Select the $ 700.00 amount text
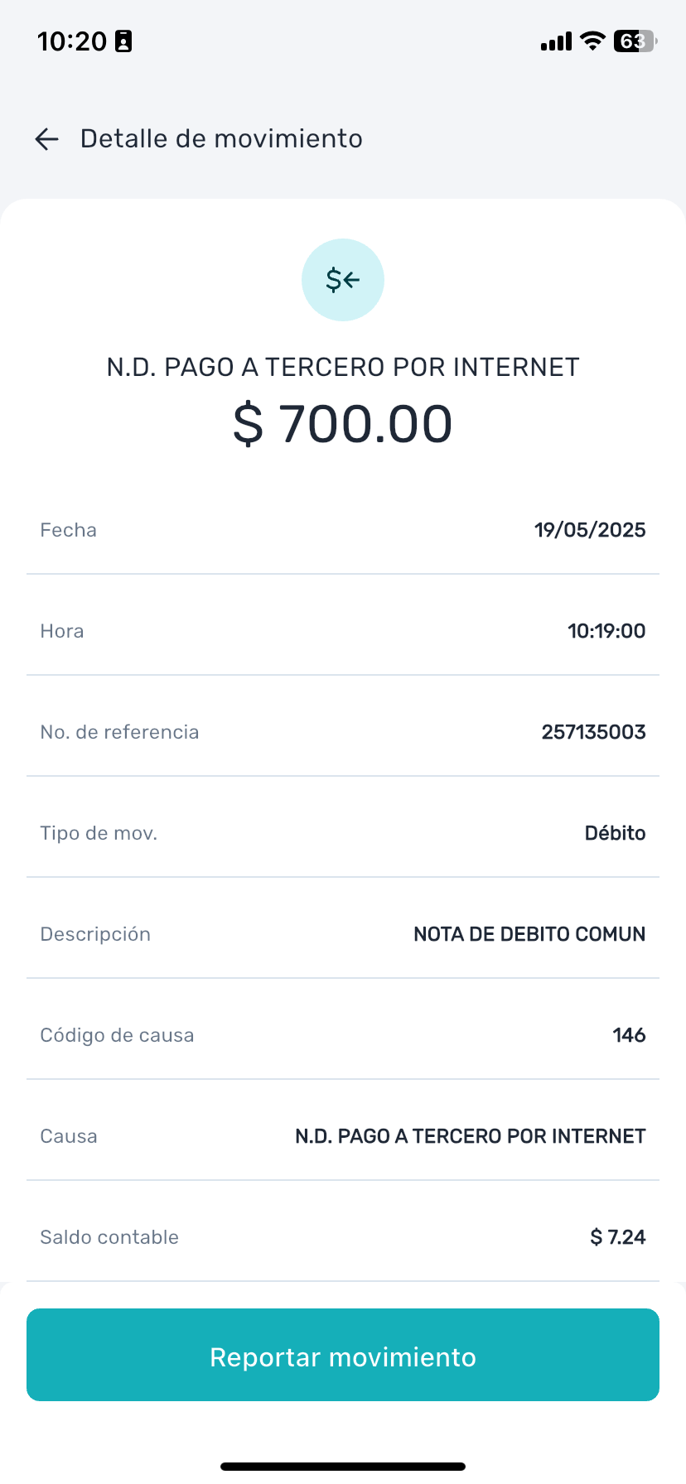Screen dimensions: 686x1484 click(x=343, y=424)
